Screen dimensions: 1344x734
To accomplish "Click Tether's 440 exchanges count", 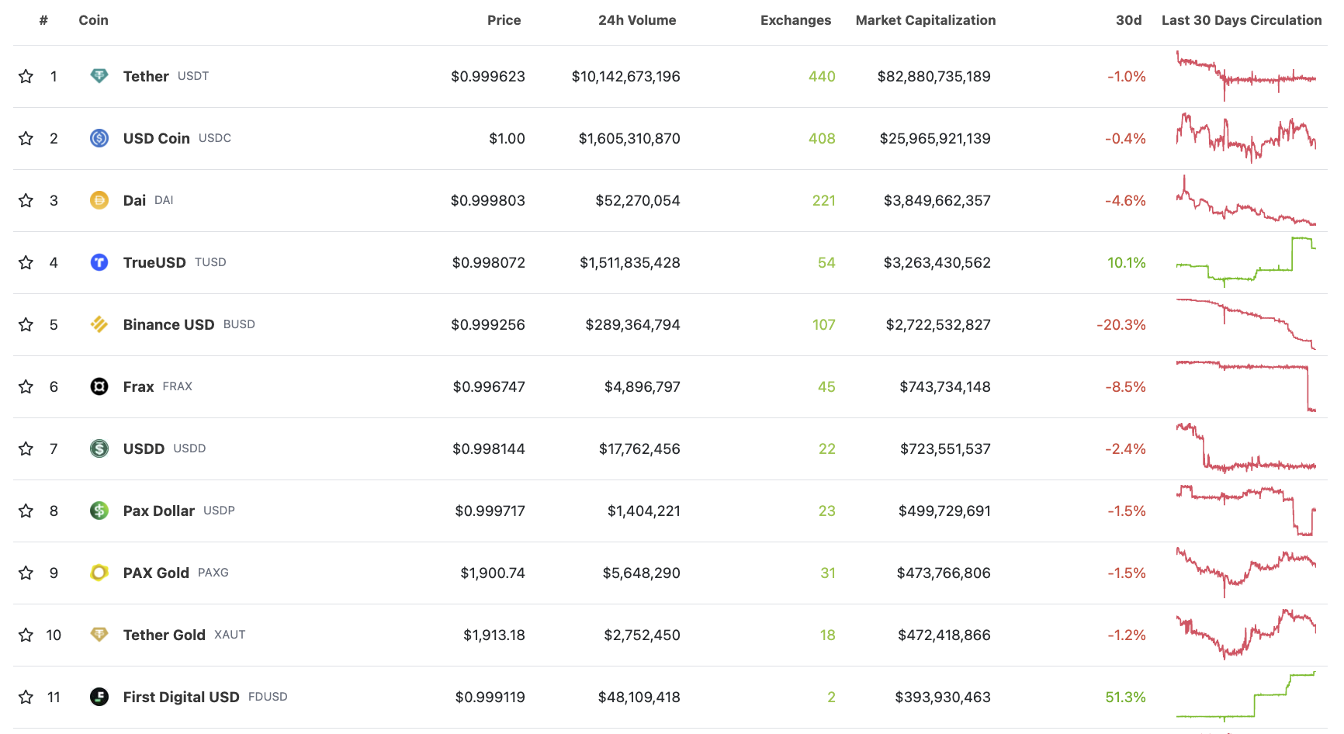I will 822,76.
